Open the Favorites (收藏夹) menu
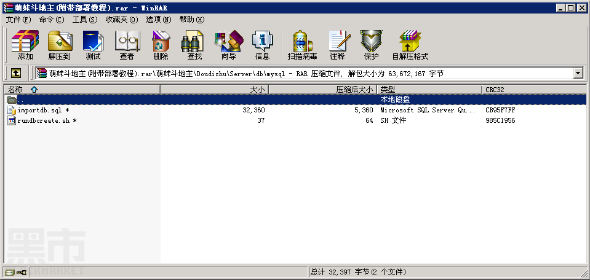Screen dimensions: 590x280 click(x=122, y=20)
